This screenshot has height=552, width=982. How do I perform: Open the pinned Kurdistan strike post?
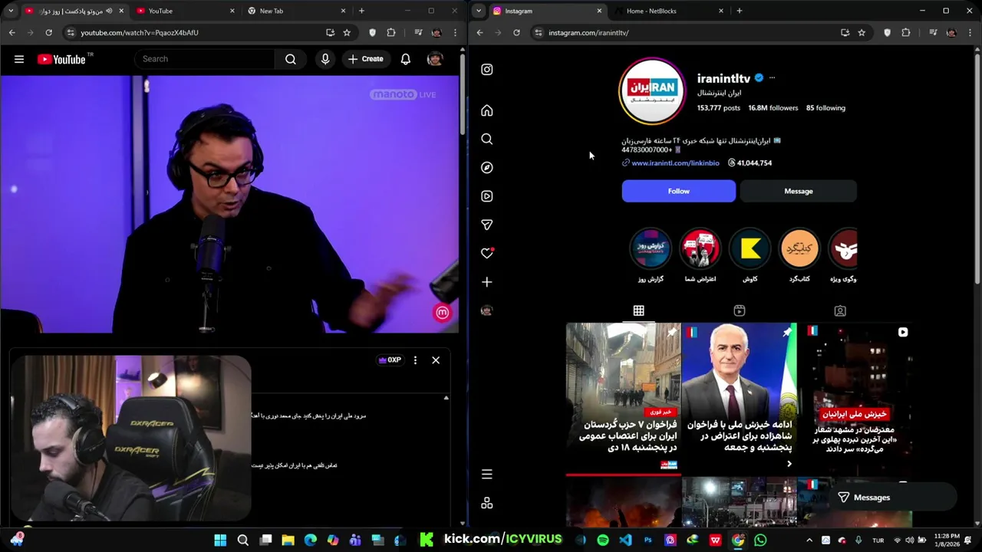pos(623,399)
